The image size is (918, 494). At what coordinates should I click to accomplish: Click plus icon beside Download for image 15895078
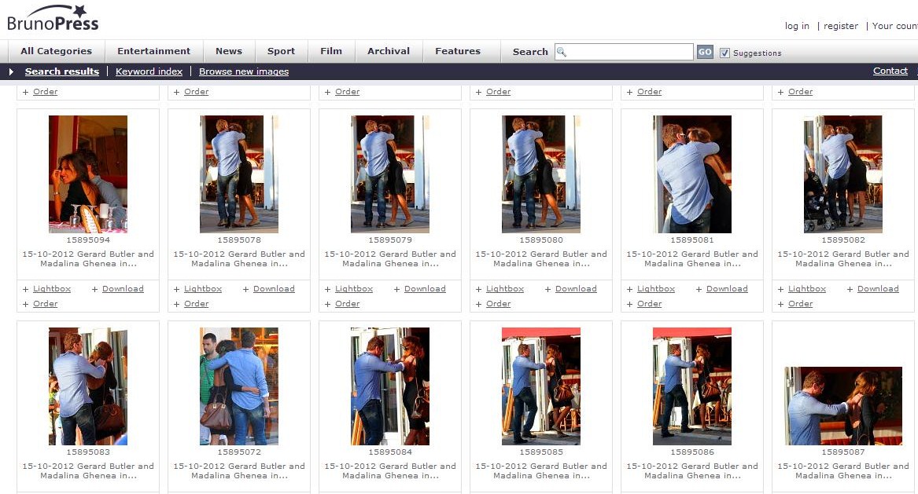tap(245, 289)
